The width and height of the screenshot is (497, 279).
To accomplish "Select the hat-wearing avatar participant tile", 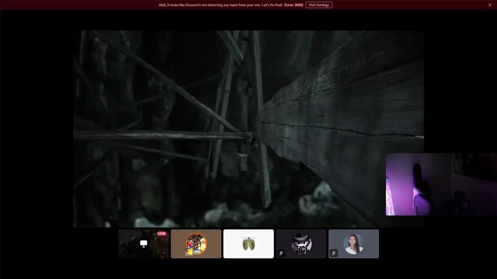I will pos(301,244).
